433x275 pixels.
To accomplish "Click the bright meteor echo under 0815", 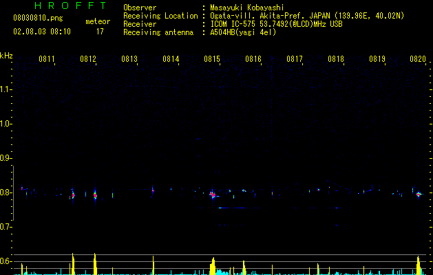I will (x=212, y=195).
